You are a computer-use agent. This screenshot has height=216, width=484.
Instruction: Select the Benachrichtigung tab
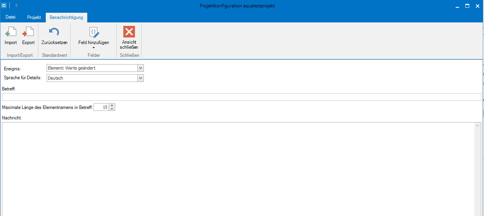(x=66, y=17)
